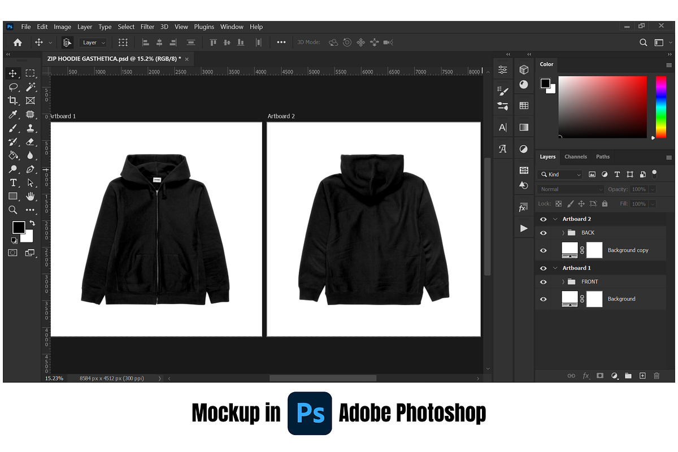Click the hue spectrum slider
Screen dimensions: 678x452
tap(660, 107)
